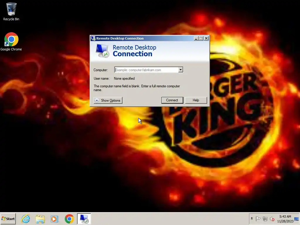Open Windows Explorer folder on taskbar

point(40,219)
